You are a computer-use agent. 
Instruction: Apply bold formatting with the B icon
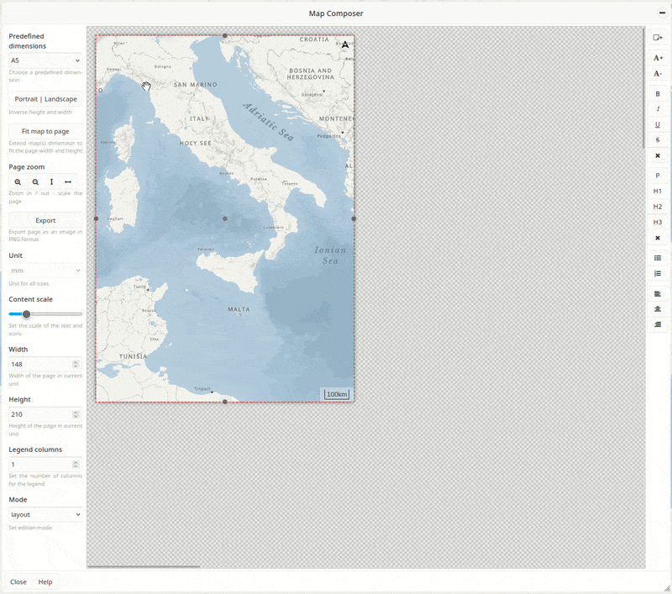(x=658, y=94)
